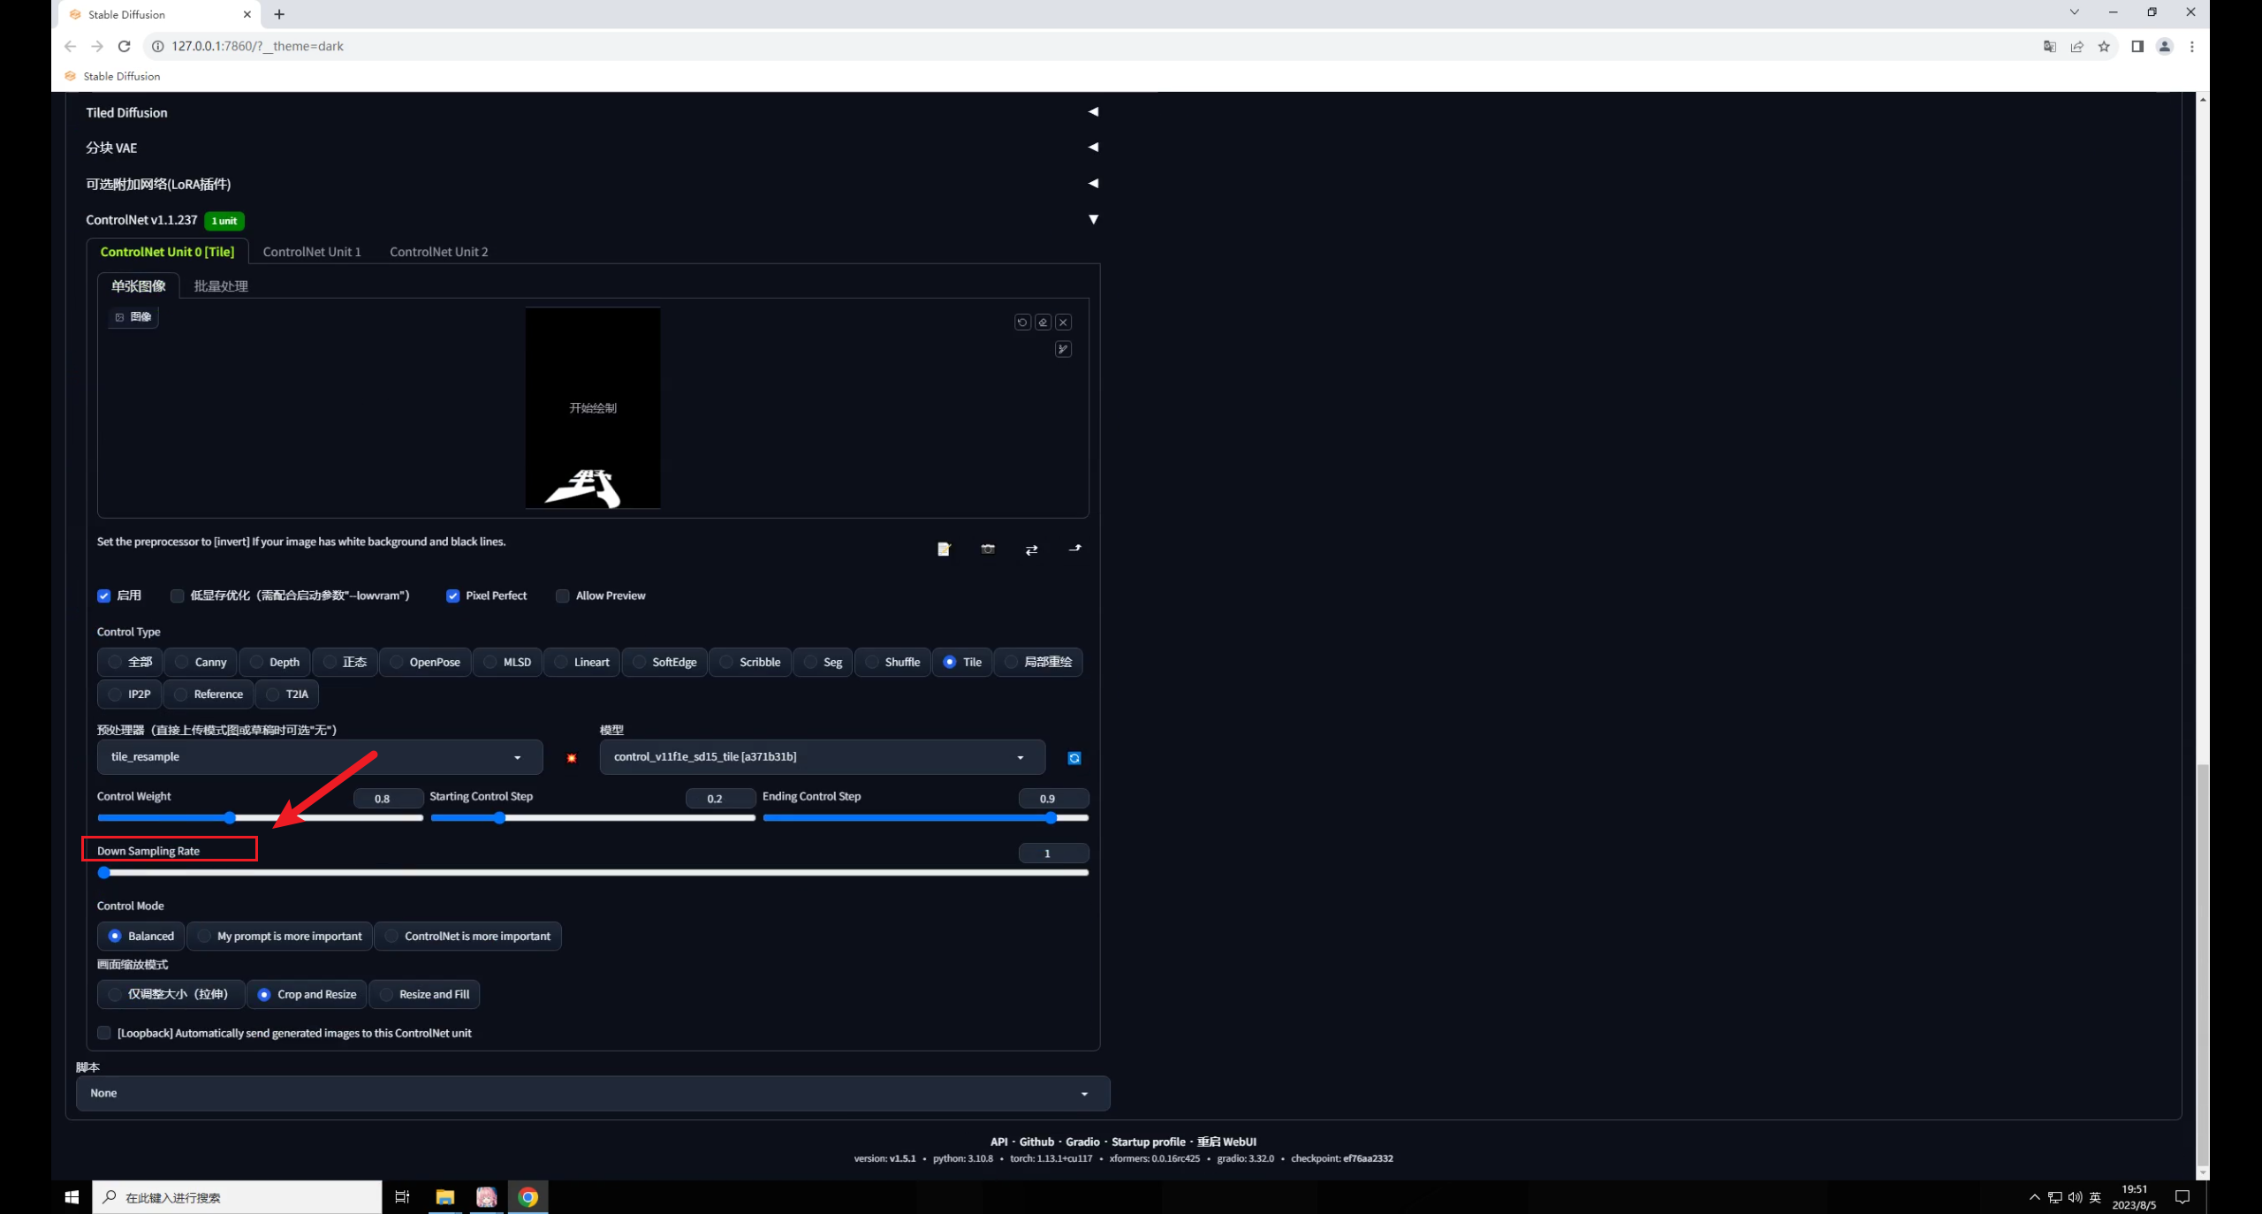The image size is (2262, 1214).
Task: Open brush settings pencil icon on the canvas
Action: 1063,350
